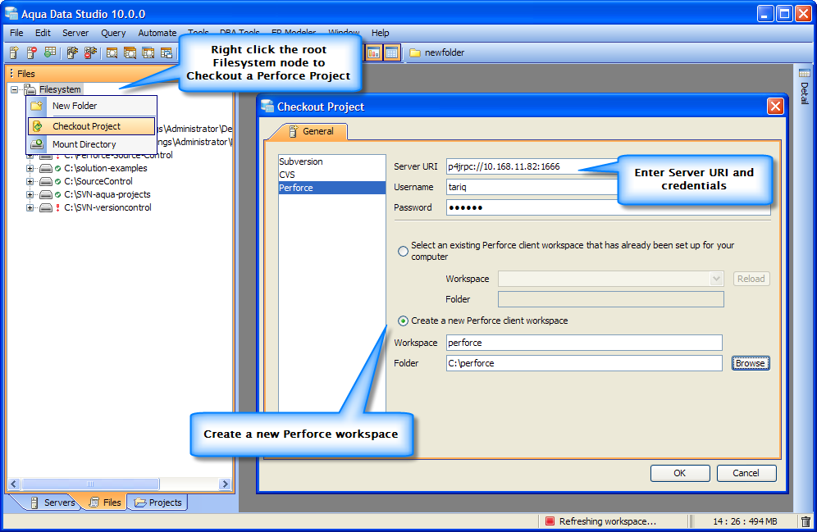Click the Browse button

(x=751, y=363)
